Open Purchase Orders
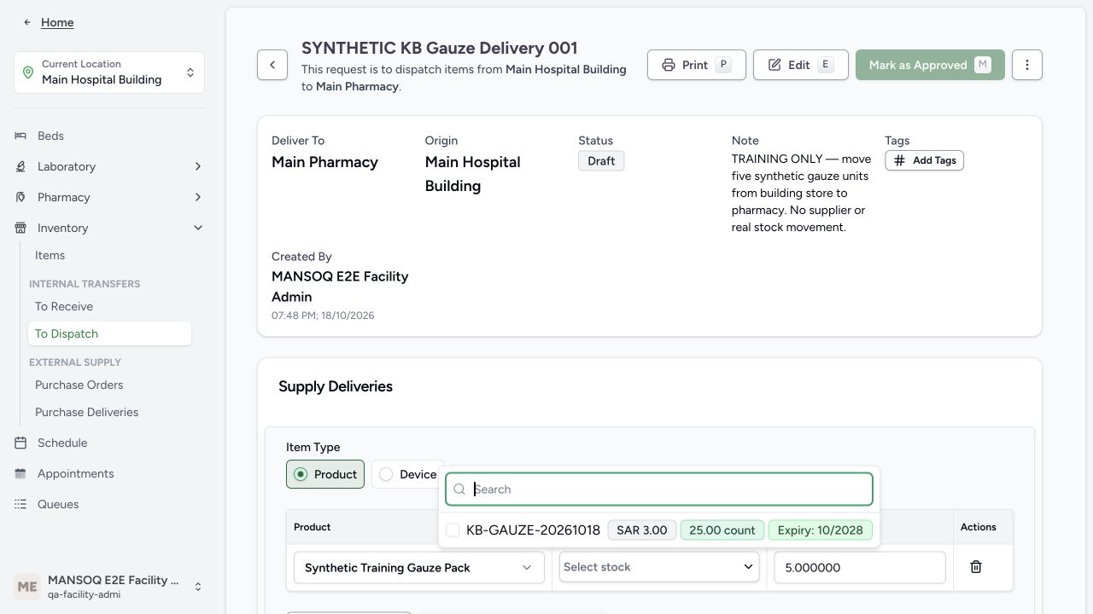This screenshot has height=614, width=1093. click(79, 385)
